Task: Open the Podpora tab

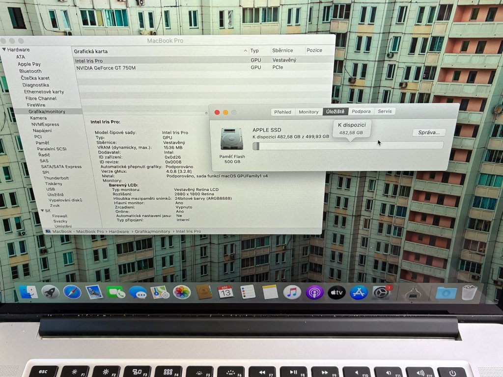Action: click(361, 111)
